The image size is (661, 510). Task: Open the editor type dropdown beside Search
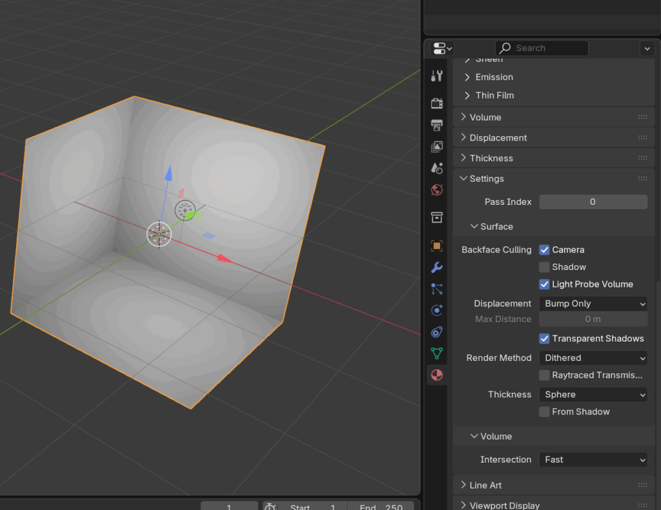point(442,48)
